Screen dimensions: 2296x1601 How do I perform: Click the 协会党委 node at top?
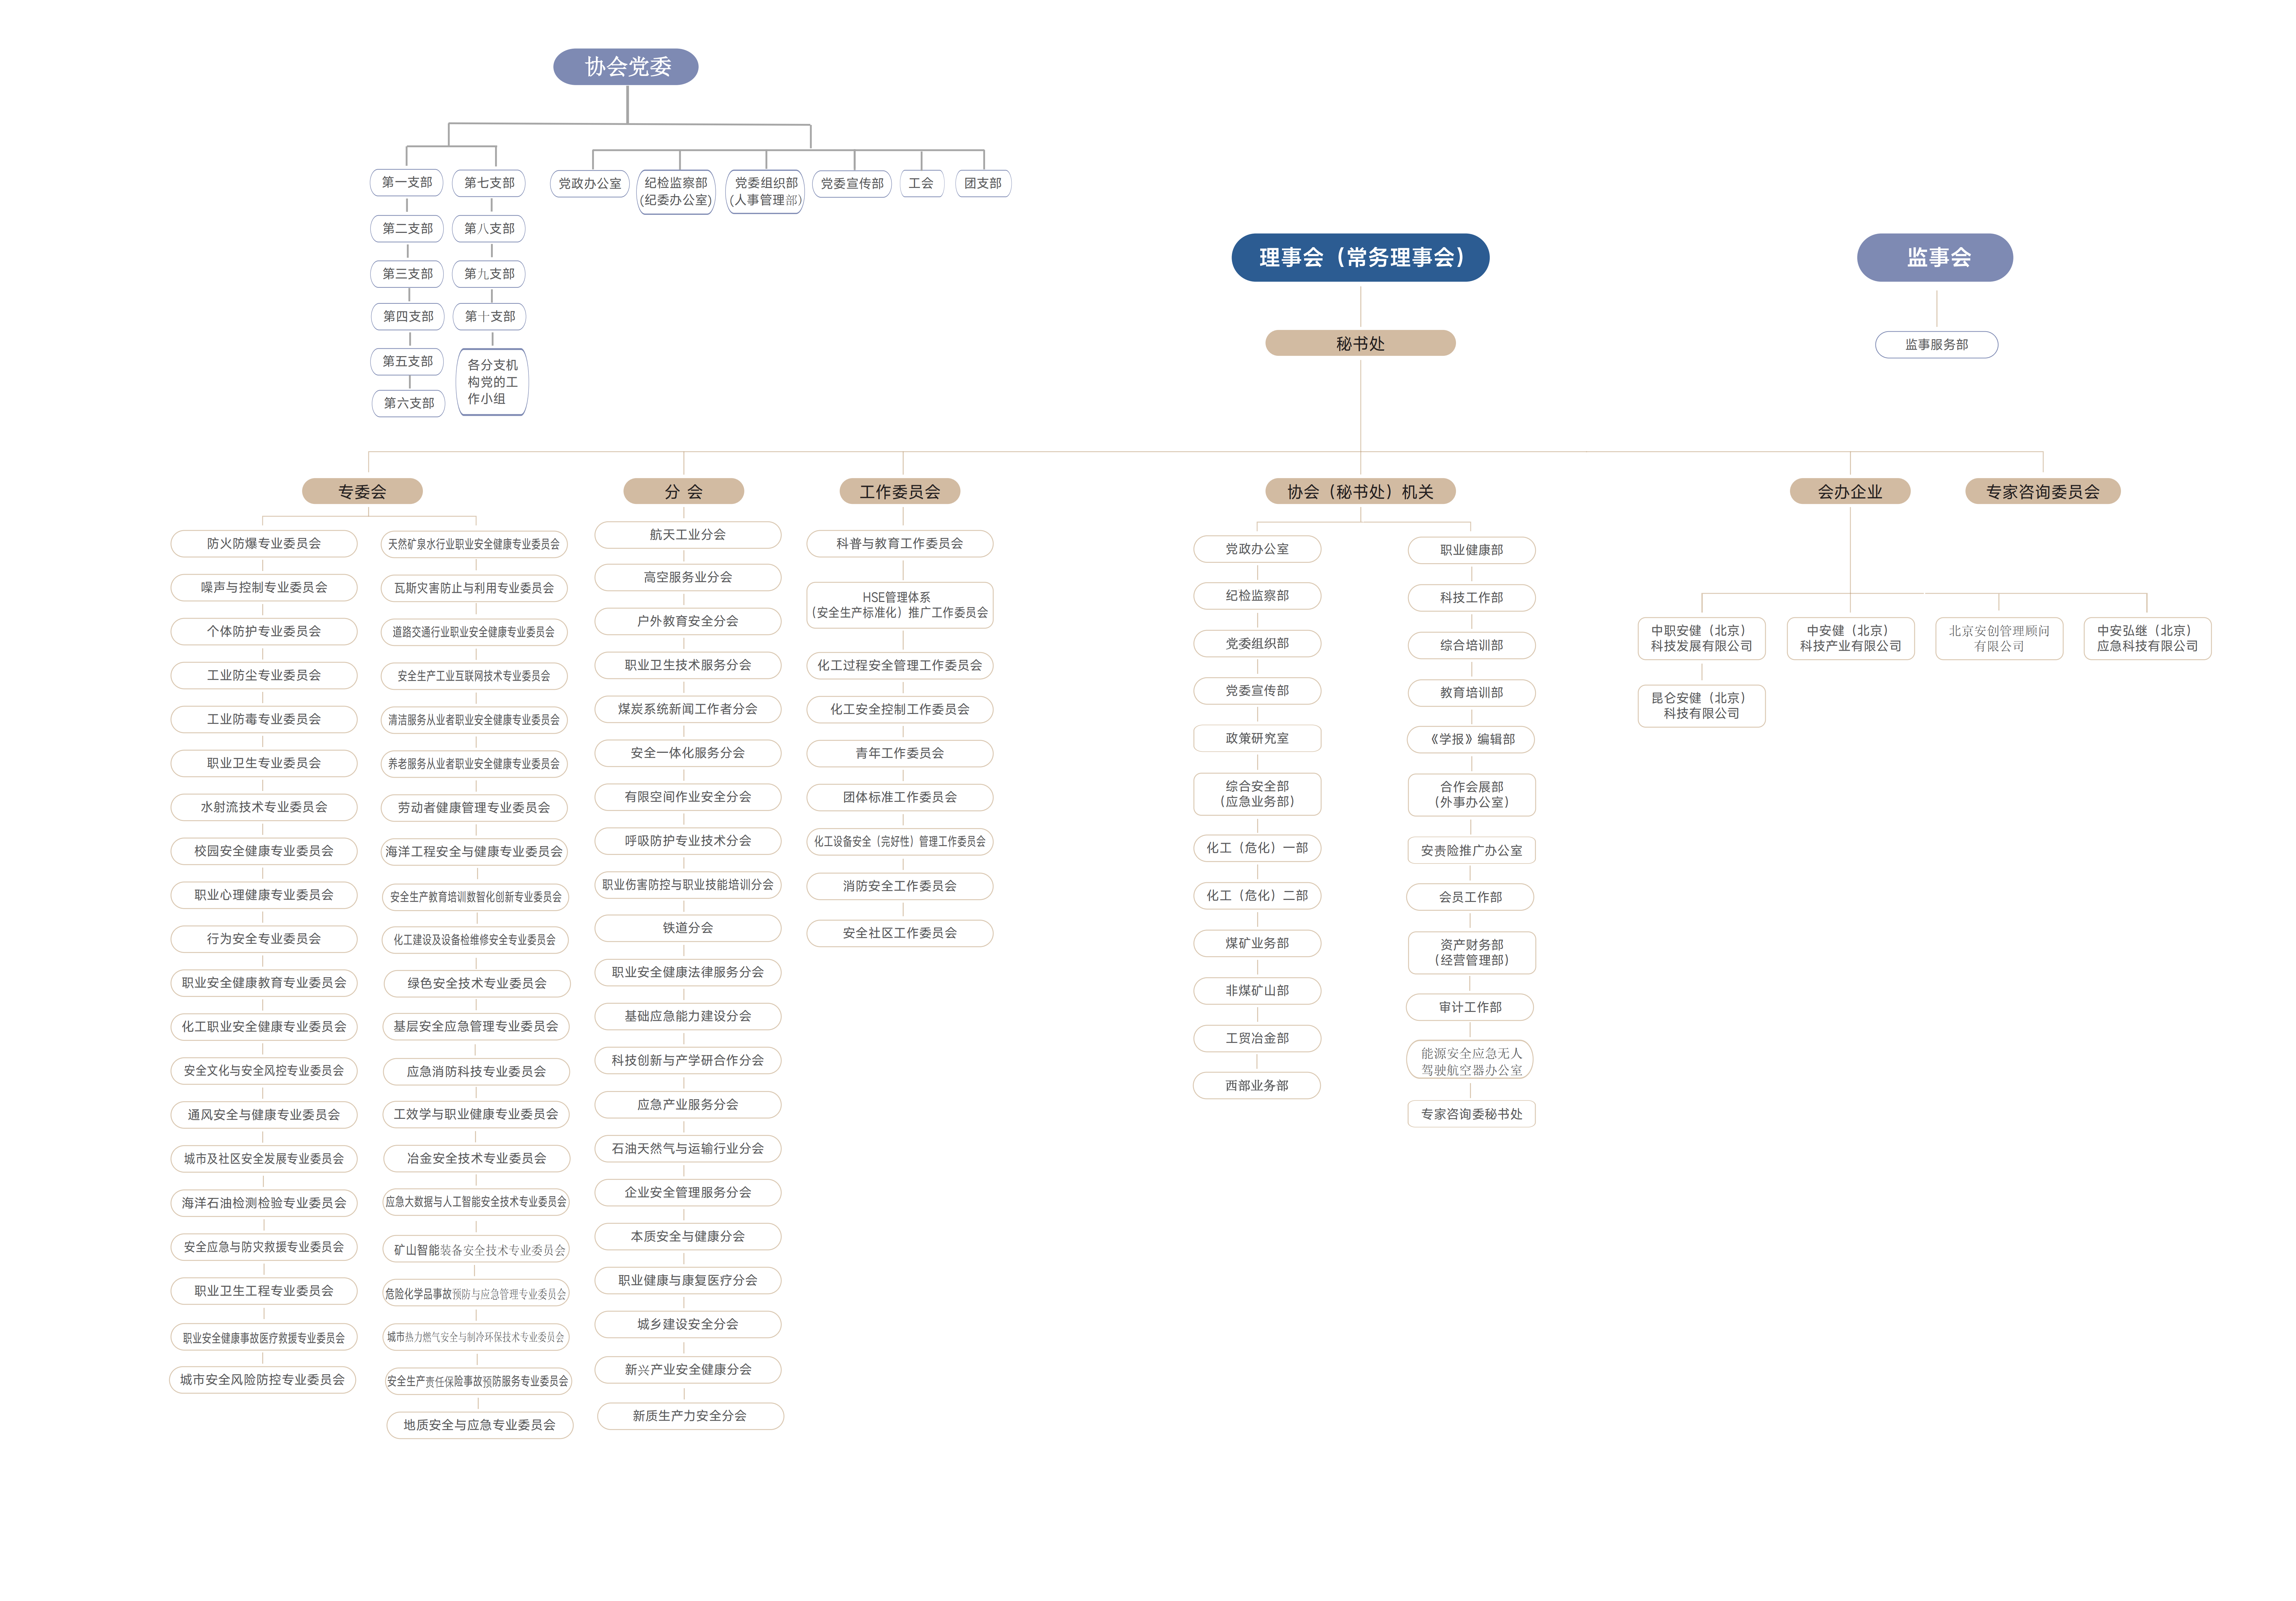coord(626,67)
